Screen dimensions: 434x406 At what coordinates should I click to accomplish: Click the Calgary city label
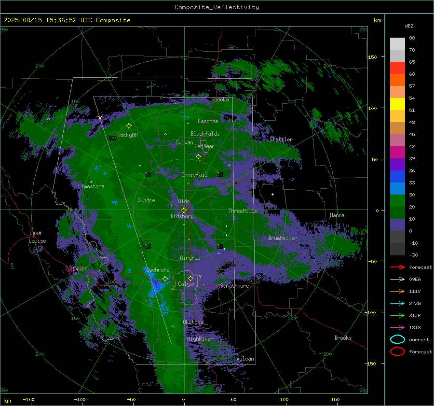coord(188,284)
